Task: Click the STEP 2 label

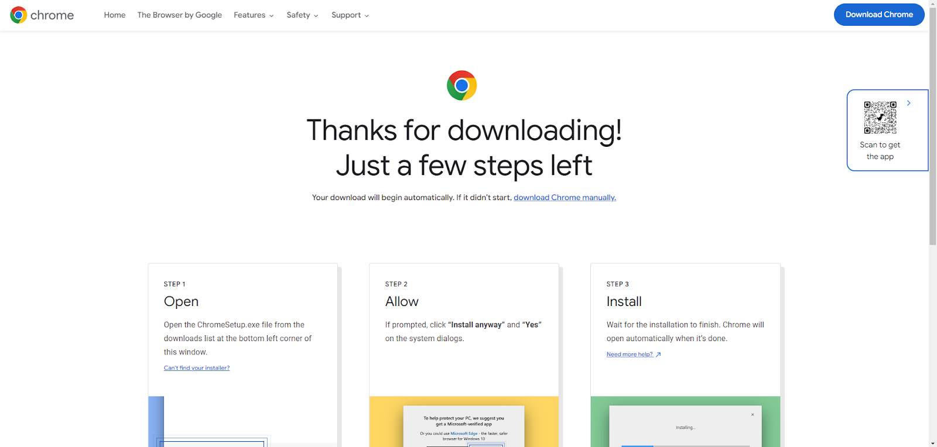Action: [x=396, y=284]
